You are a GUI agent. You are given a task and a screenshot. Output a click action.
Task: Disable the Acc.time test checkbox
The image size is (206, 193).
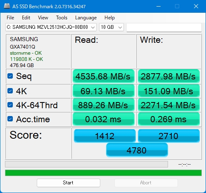coord(10,119)
